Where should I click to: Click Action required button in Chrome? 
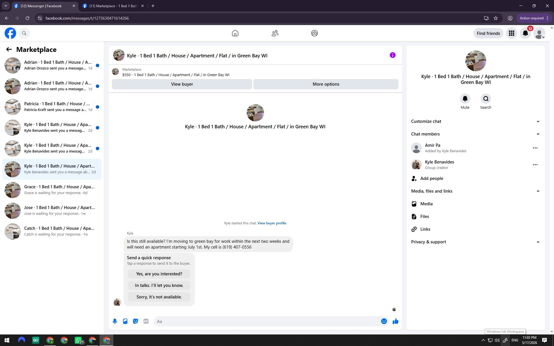click(x=534, y=18)
